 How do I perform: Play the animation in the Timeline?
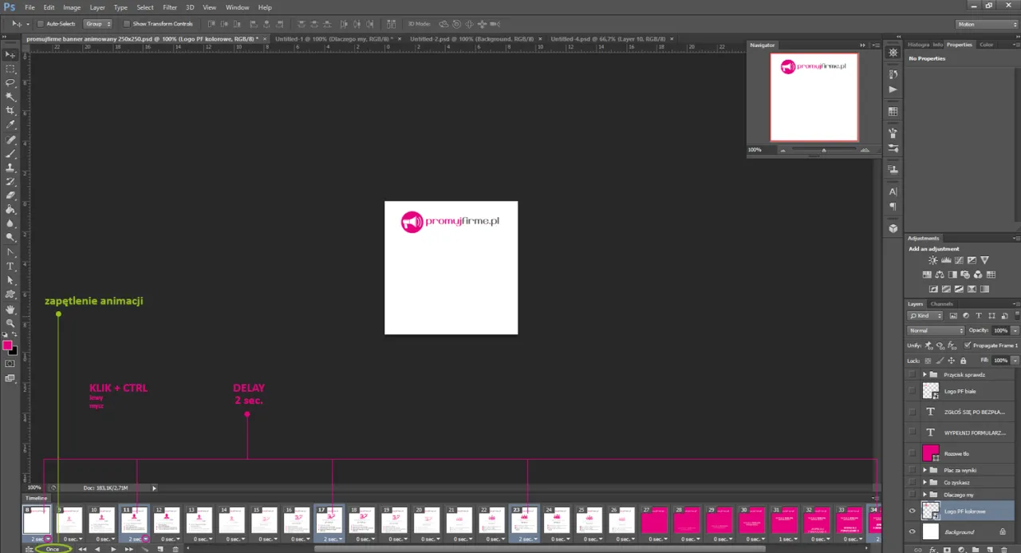click(113, 549)
